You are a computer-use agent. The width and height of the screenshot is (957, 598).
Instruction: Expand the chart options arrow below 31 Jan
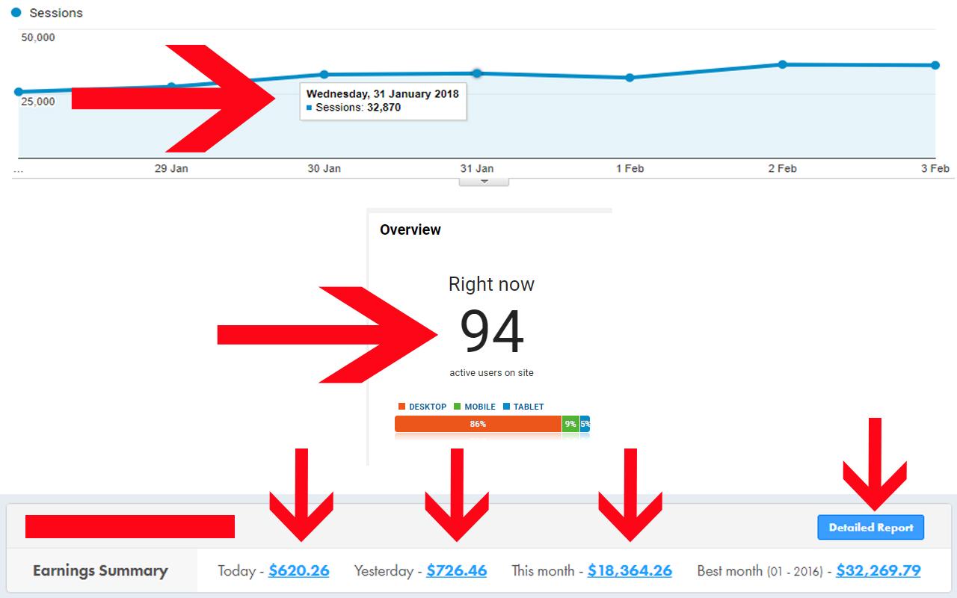coord(484,179)
